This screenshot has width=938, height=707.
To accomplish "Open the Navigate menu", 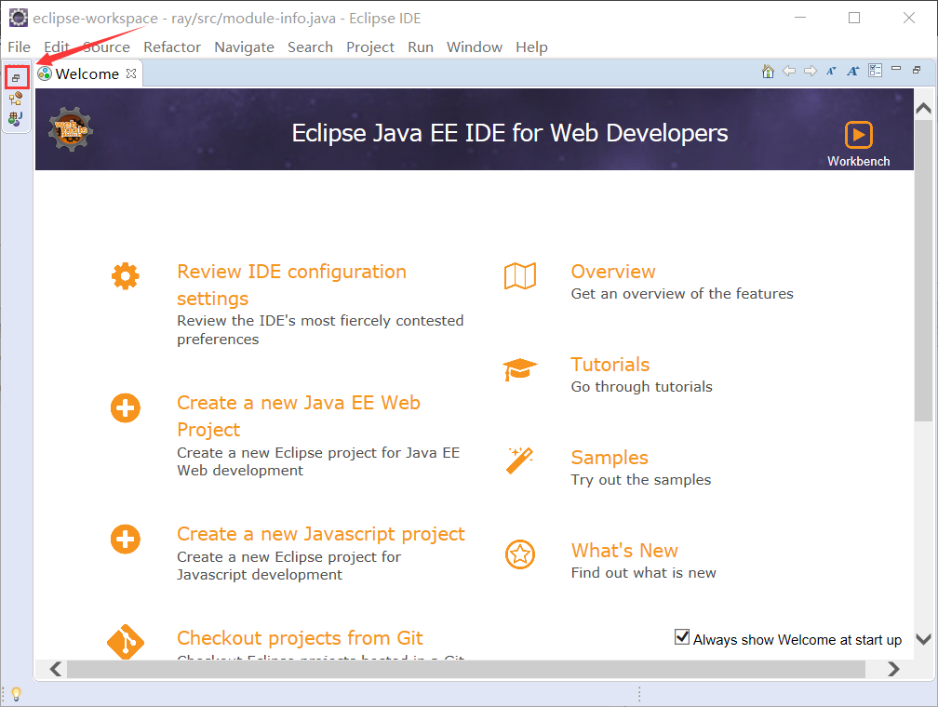I will 244,47.
